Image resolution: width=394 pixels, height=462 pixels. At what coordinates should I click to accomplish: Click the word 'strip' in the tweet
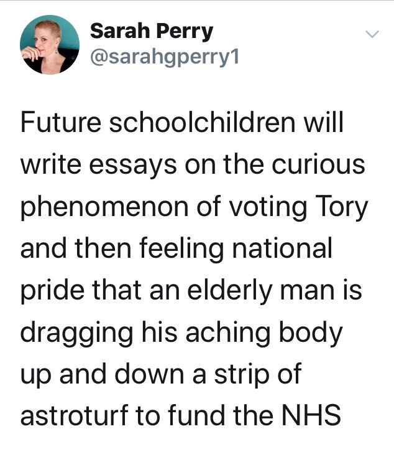pyautogui.click(x=242, y=375)
